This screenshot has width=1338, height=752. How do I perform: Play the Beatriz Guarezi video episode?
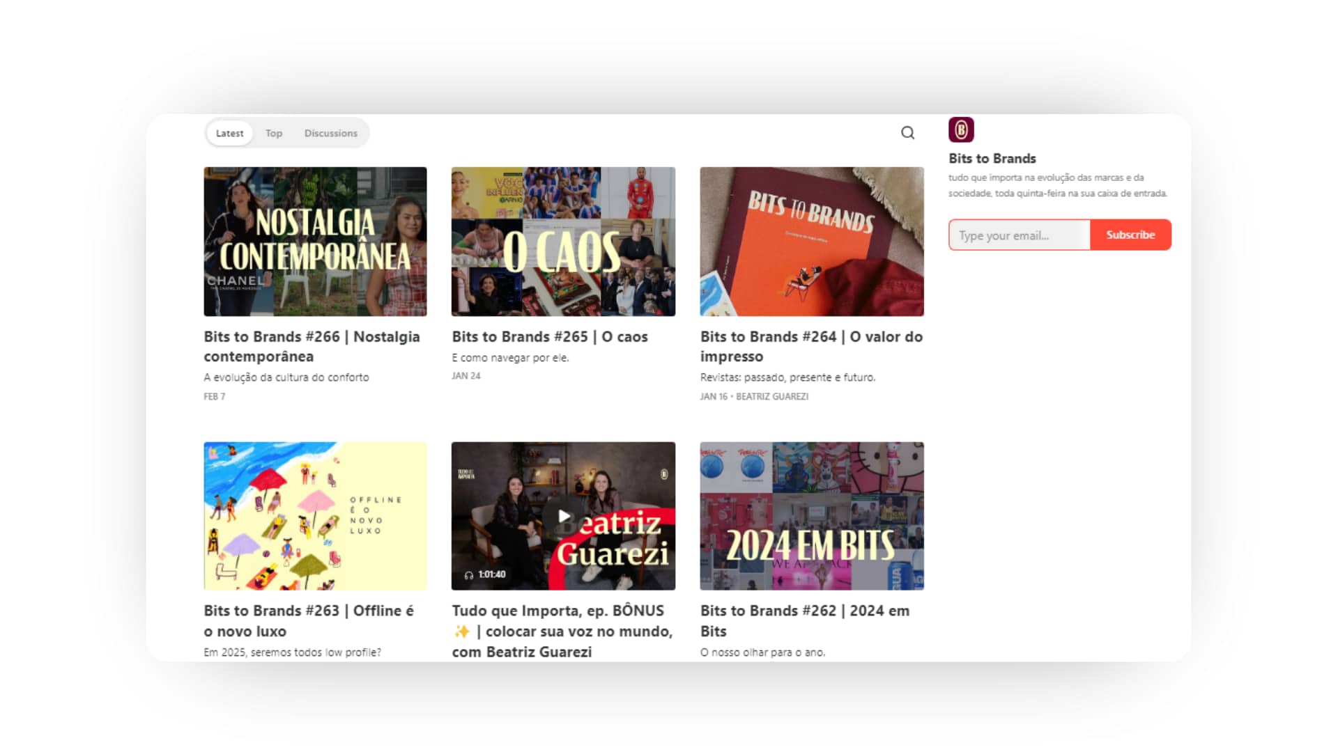[563, 516]
